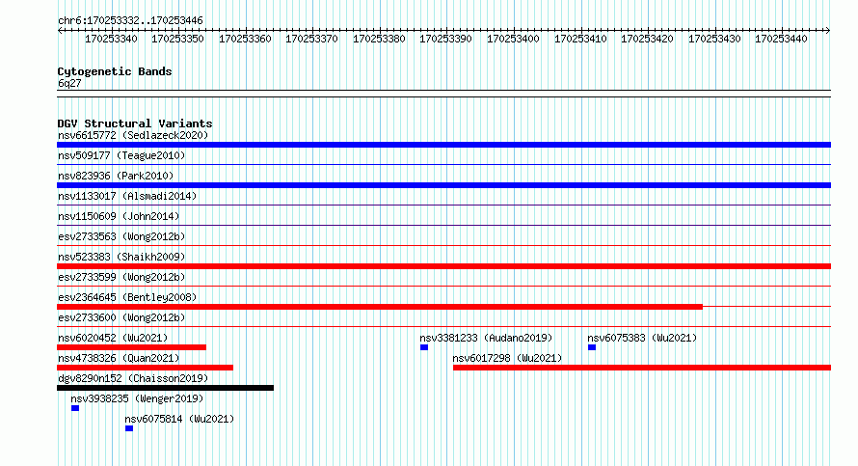Select the thick blue nsv823936 feature bar
858x466 pixels.
point(443,185)
